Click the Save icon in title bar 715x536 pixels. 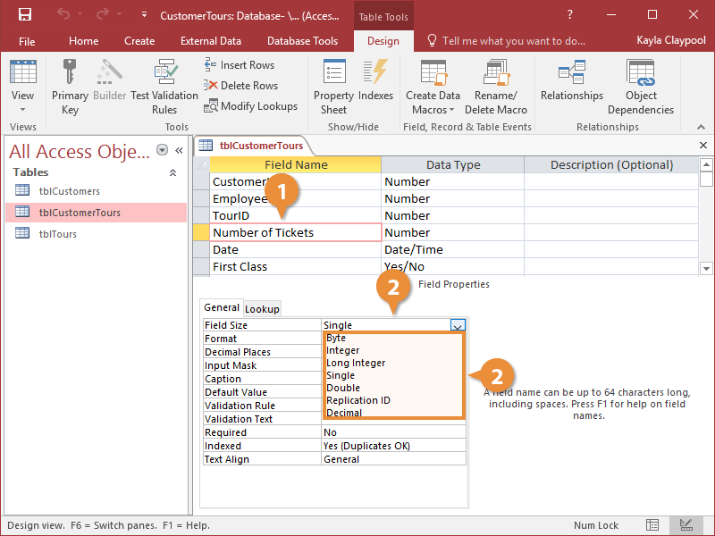[25, 15]
